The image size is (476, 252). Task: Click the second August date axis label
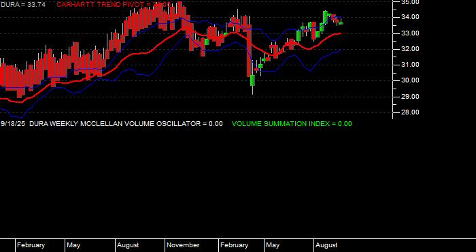click(x=326, y=245)
